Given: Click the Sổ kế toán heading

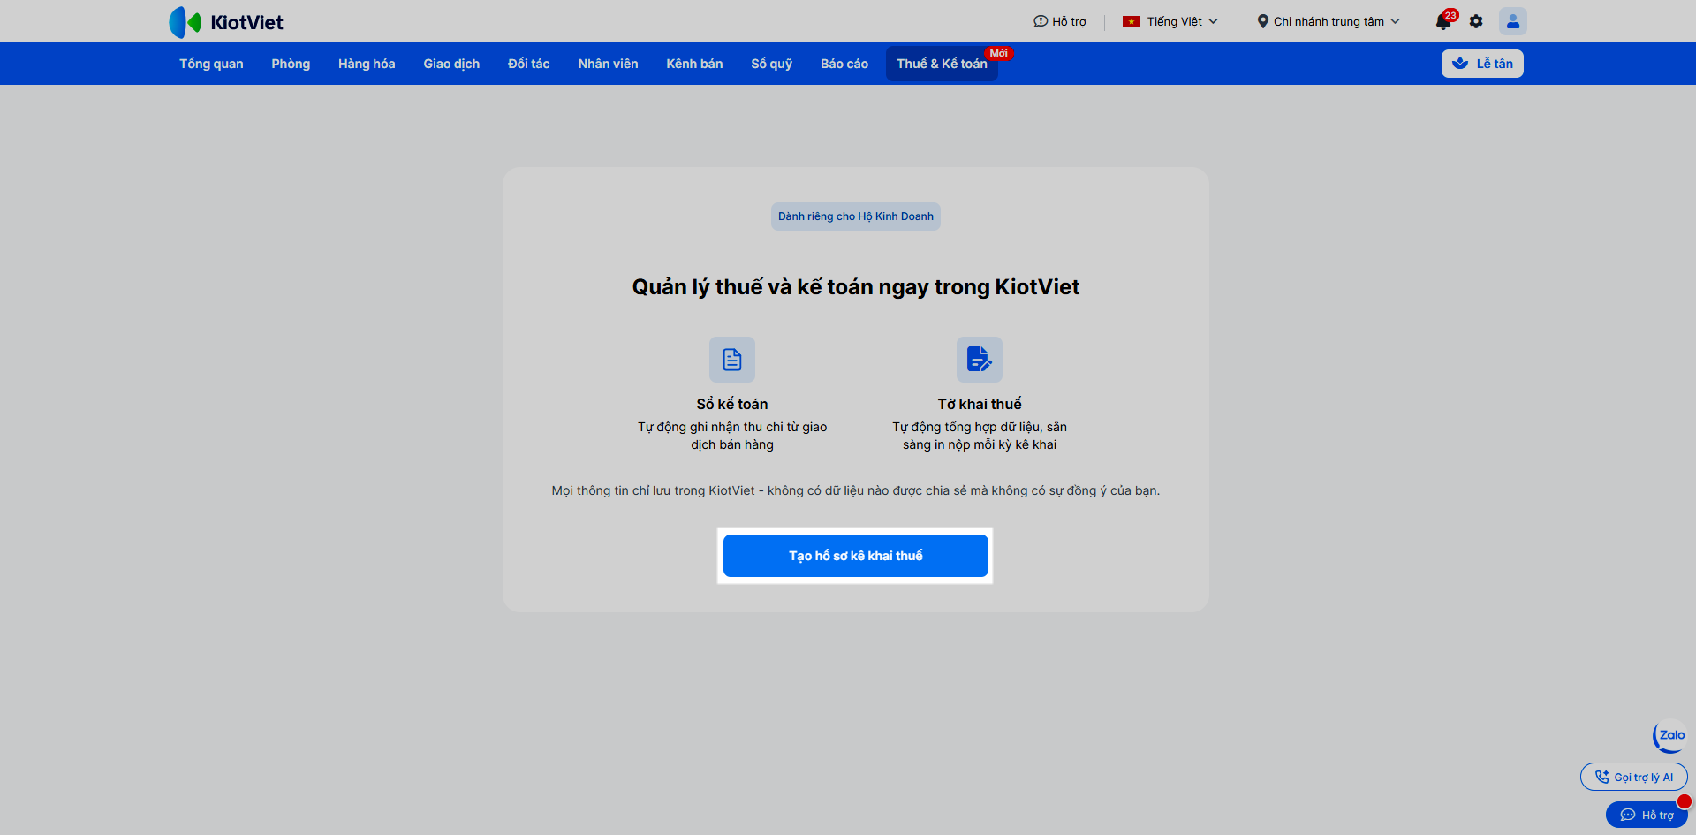Looking at the screenshot, I should click(x=732, y=404).
